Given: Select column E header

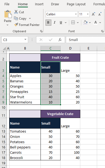Looking at the screenshot, I should click(x=88, y=48).
